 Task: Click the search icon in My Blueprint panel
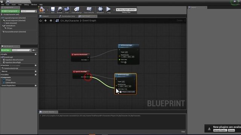31,50
